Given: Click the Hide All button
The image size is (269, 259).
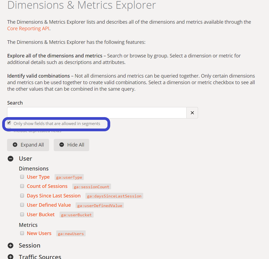Looking at the screenshot, I should coord(71,145).
